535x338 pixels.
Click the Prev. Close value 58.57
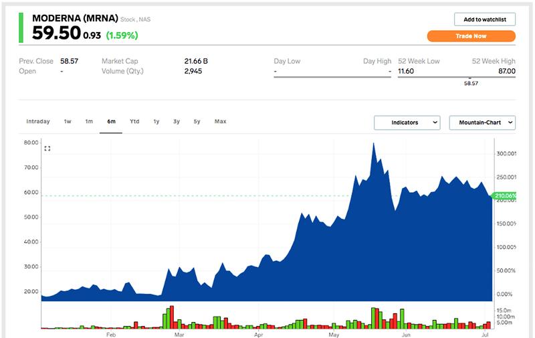(x=70, y=61)
